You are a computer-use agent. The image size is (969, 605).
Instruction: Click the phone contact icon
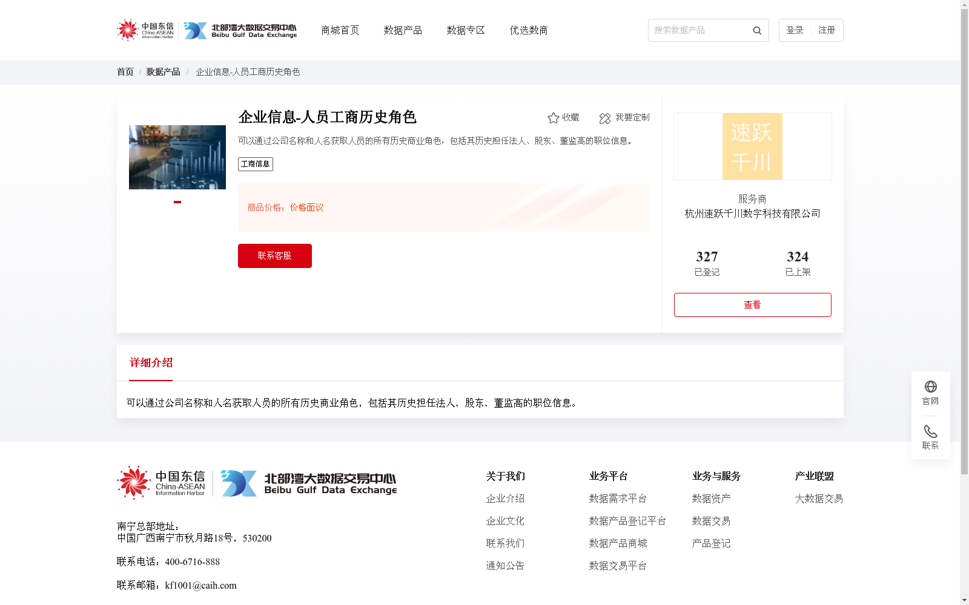point(931,431)
